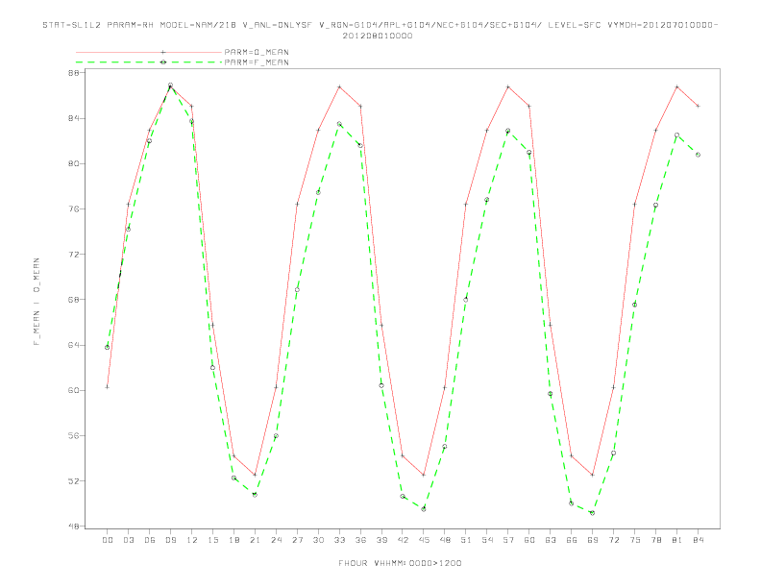Click the F_MEAN circle marker at hour 21
761x588 pixels.
tap(255, 495)
